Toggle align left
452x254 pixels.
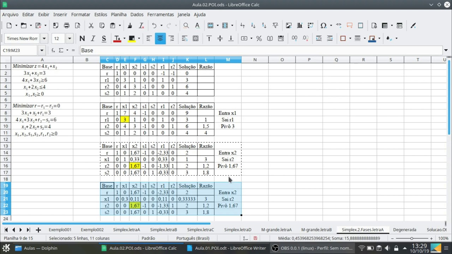point(149,38)
